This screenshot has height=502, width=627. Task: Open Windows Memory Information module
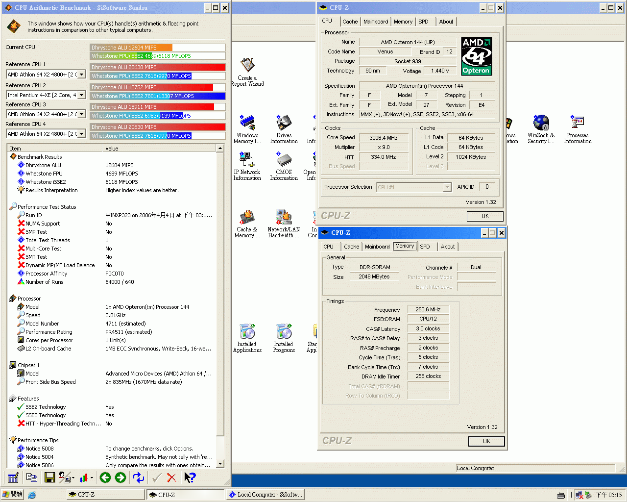pyautogui.click(x=247, y=129)
